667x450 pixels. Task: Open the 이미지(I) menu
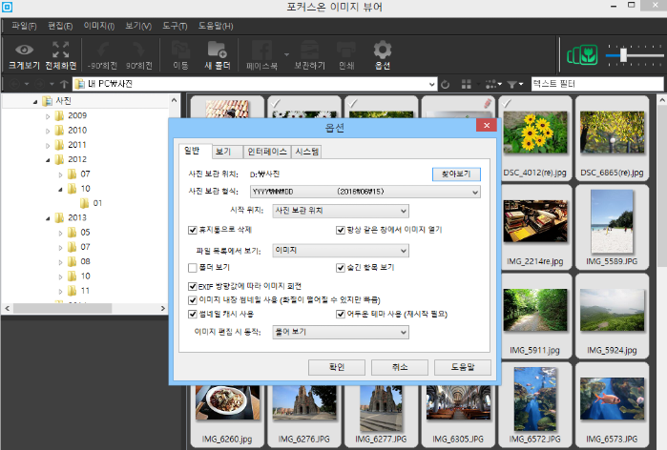pyautogui.click(x=98, y=26)
